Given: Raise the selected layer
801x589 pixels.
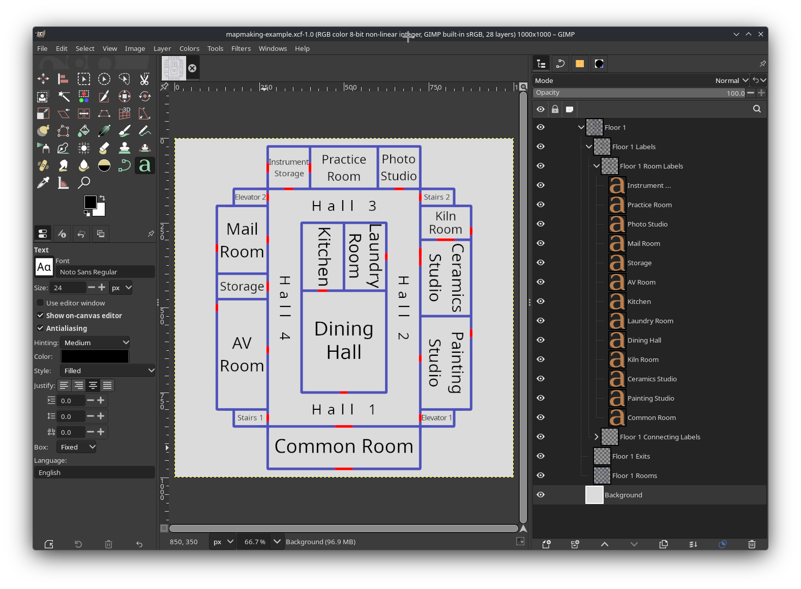Looking at the screenshot, I should 605,544.
